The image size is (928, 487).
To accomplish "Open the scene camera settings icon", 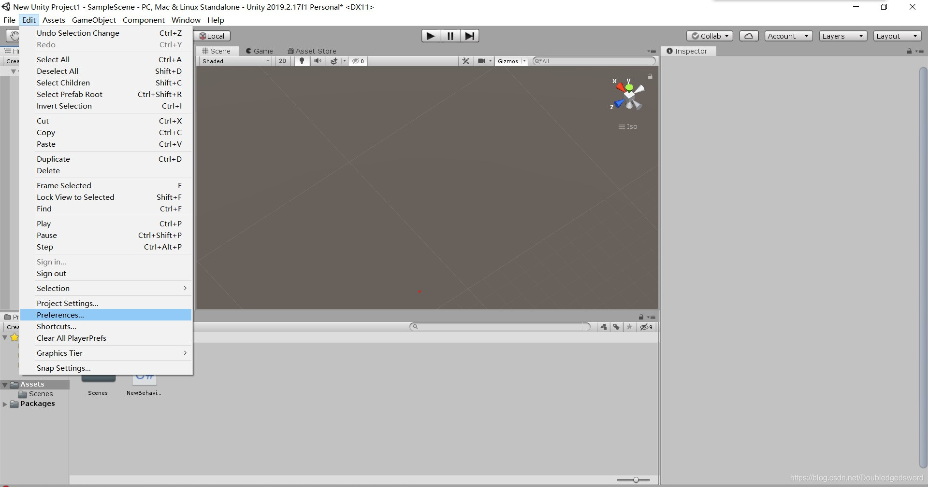I will pyautogui.click(x=482, y=61).
